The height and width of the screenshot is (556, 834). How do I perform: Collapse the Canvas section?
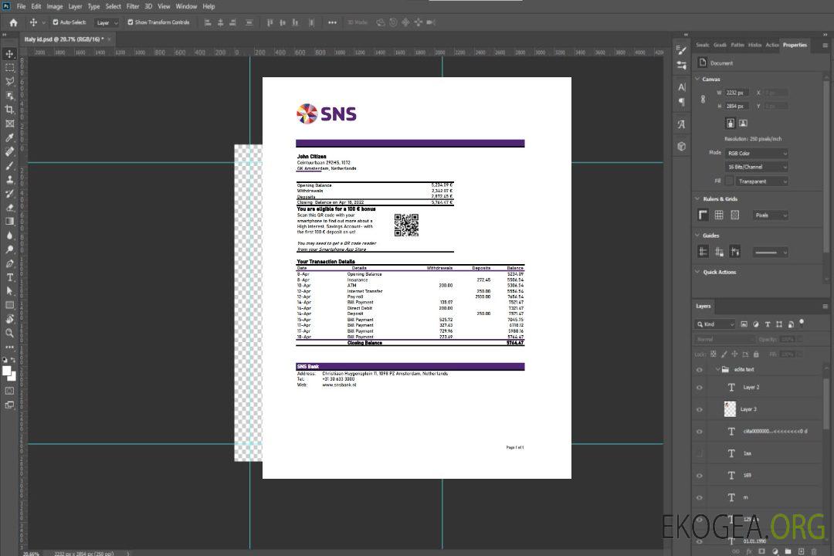[x=698, y=79]
